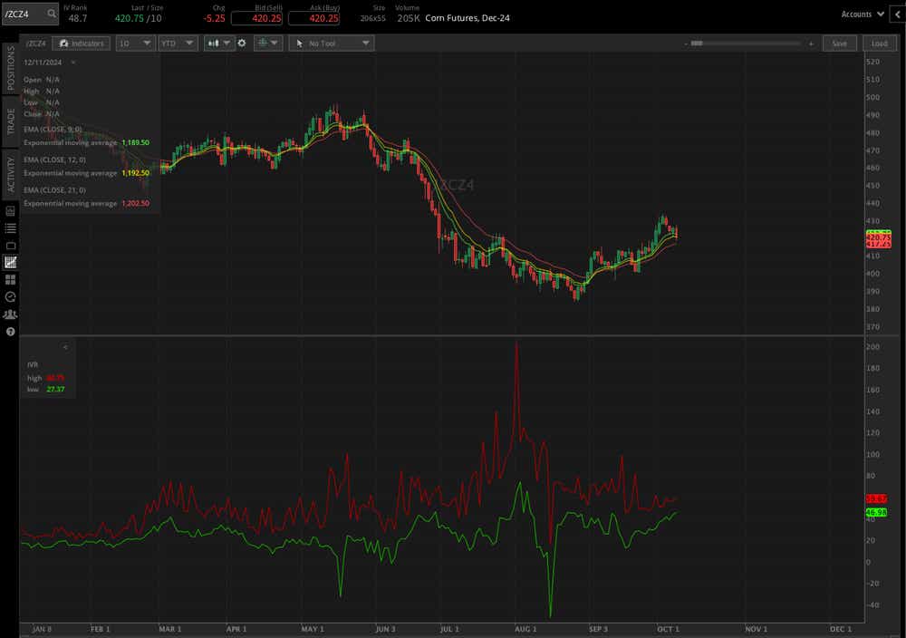Click the 12/11/2024 legend date
The width and height of the screenshot is (906, 638).
tap(43, 63)
